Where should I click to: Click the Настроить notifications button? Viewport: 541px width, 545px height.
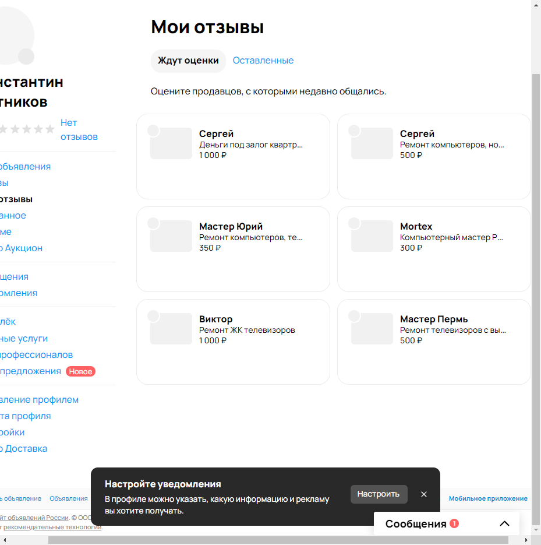tap(379, 494)
